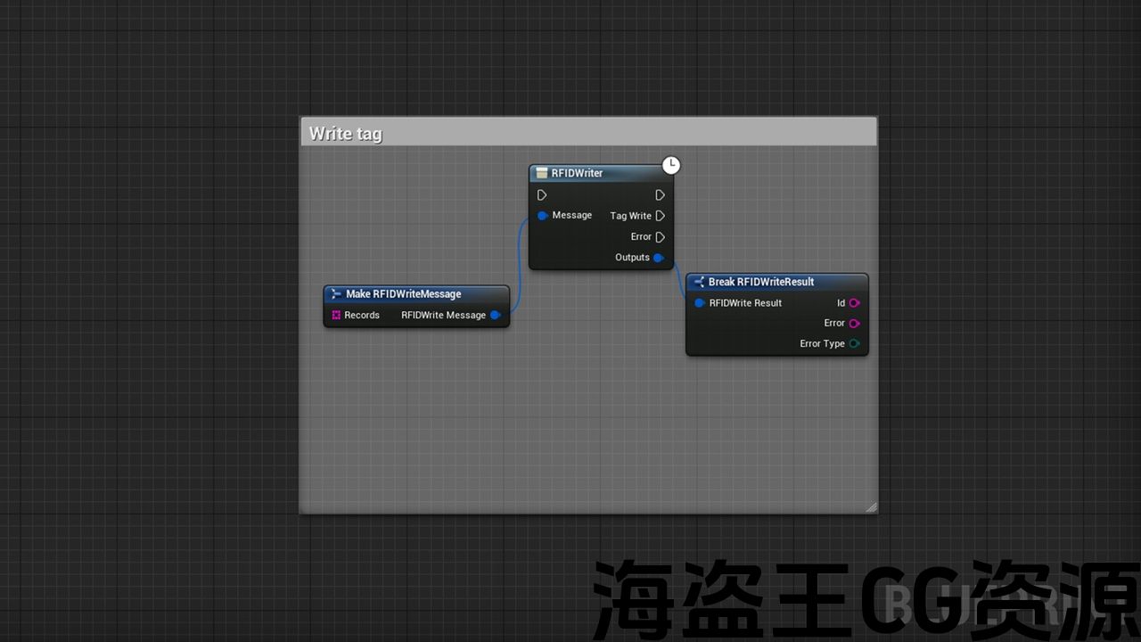1141x642 pixels.
Task: Click the RFIDWriter node header icon
Action: point(541,173)
